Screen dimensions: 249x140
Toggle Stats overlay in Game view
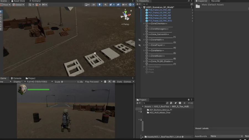click(x=120, y=82)
